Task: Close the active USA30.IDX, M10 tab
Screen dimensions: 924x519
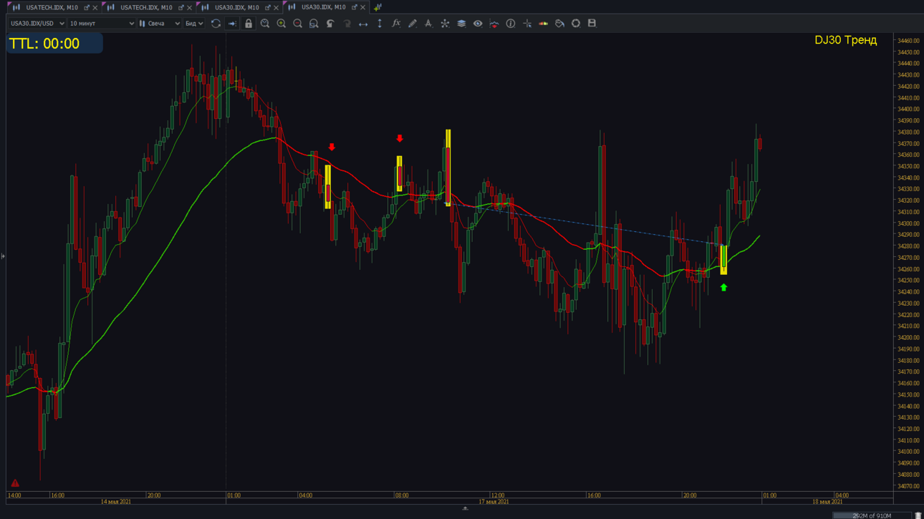Action: 363,8
